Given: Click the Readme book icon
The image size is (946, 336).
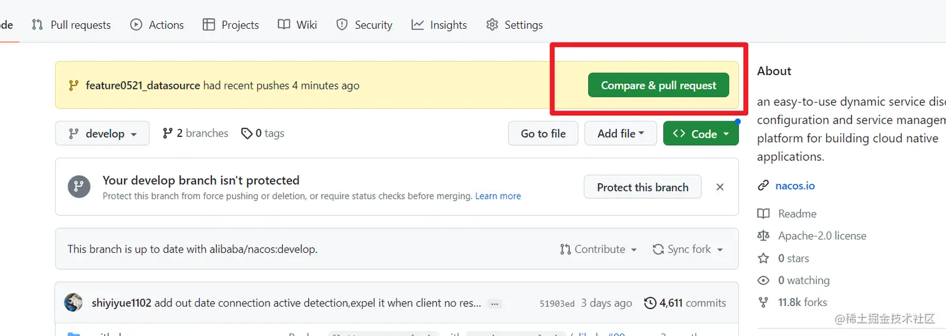Looking at the screenshot, I should (x=763, y=213).
